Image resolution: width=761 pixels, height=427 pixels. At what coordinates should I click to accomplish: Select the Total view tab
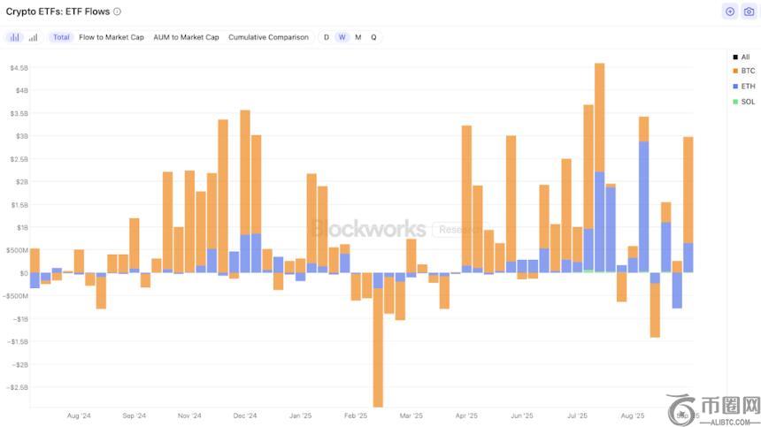[61, 37]
